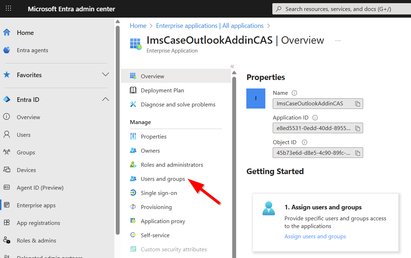Click the Object ID text field
Viewport: 411px width, 258px height.
point(318,153)
